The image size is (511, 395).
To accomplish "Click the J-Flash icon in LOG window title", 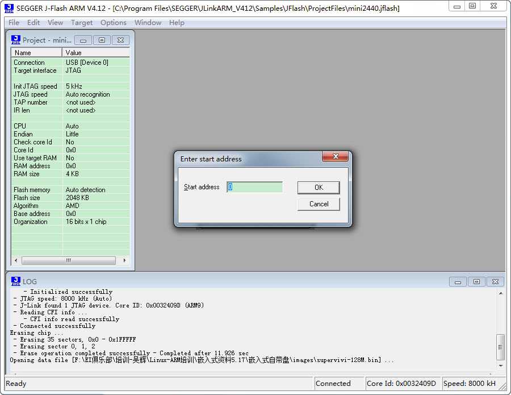I will point(16,281).
